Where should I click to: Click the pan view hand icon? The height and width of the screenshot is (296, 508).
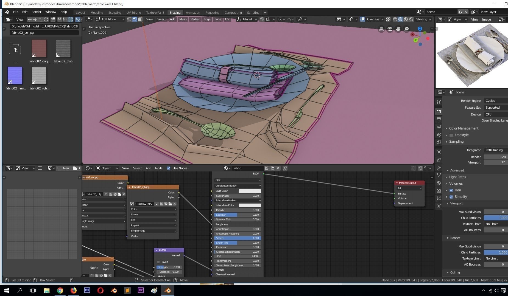398,29
